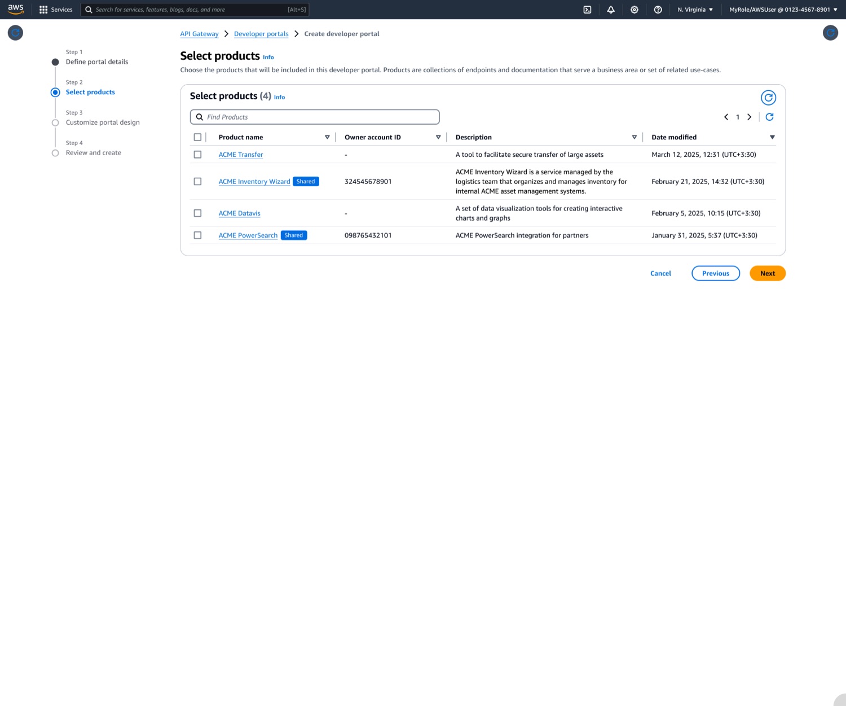Go to Step 3 Customize portal design

(x=103, y=122)
